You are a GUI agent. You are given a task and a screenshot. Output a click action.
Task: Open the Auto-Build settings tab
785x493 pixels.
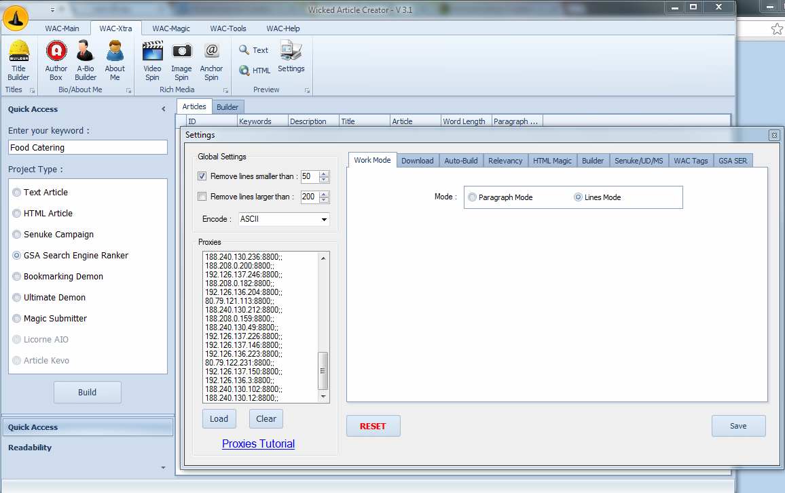pos(460,161)
